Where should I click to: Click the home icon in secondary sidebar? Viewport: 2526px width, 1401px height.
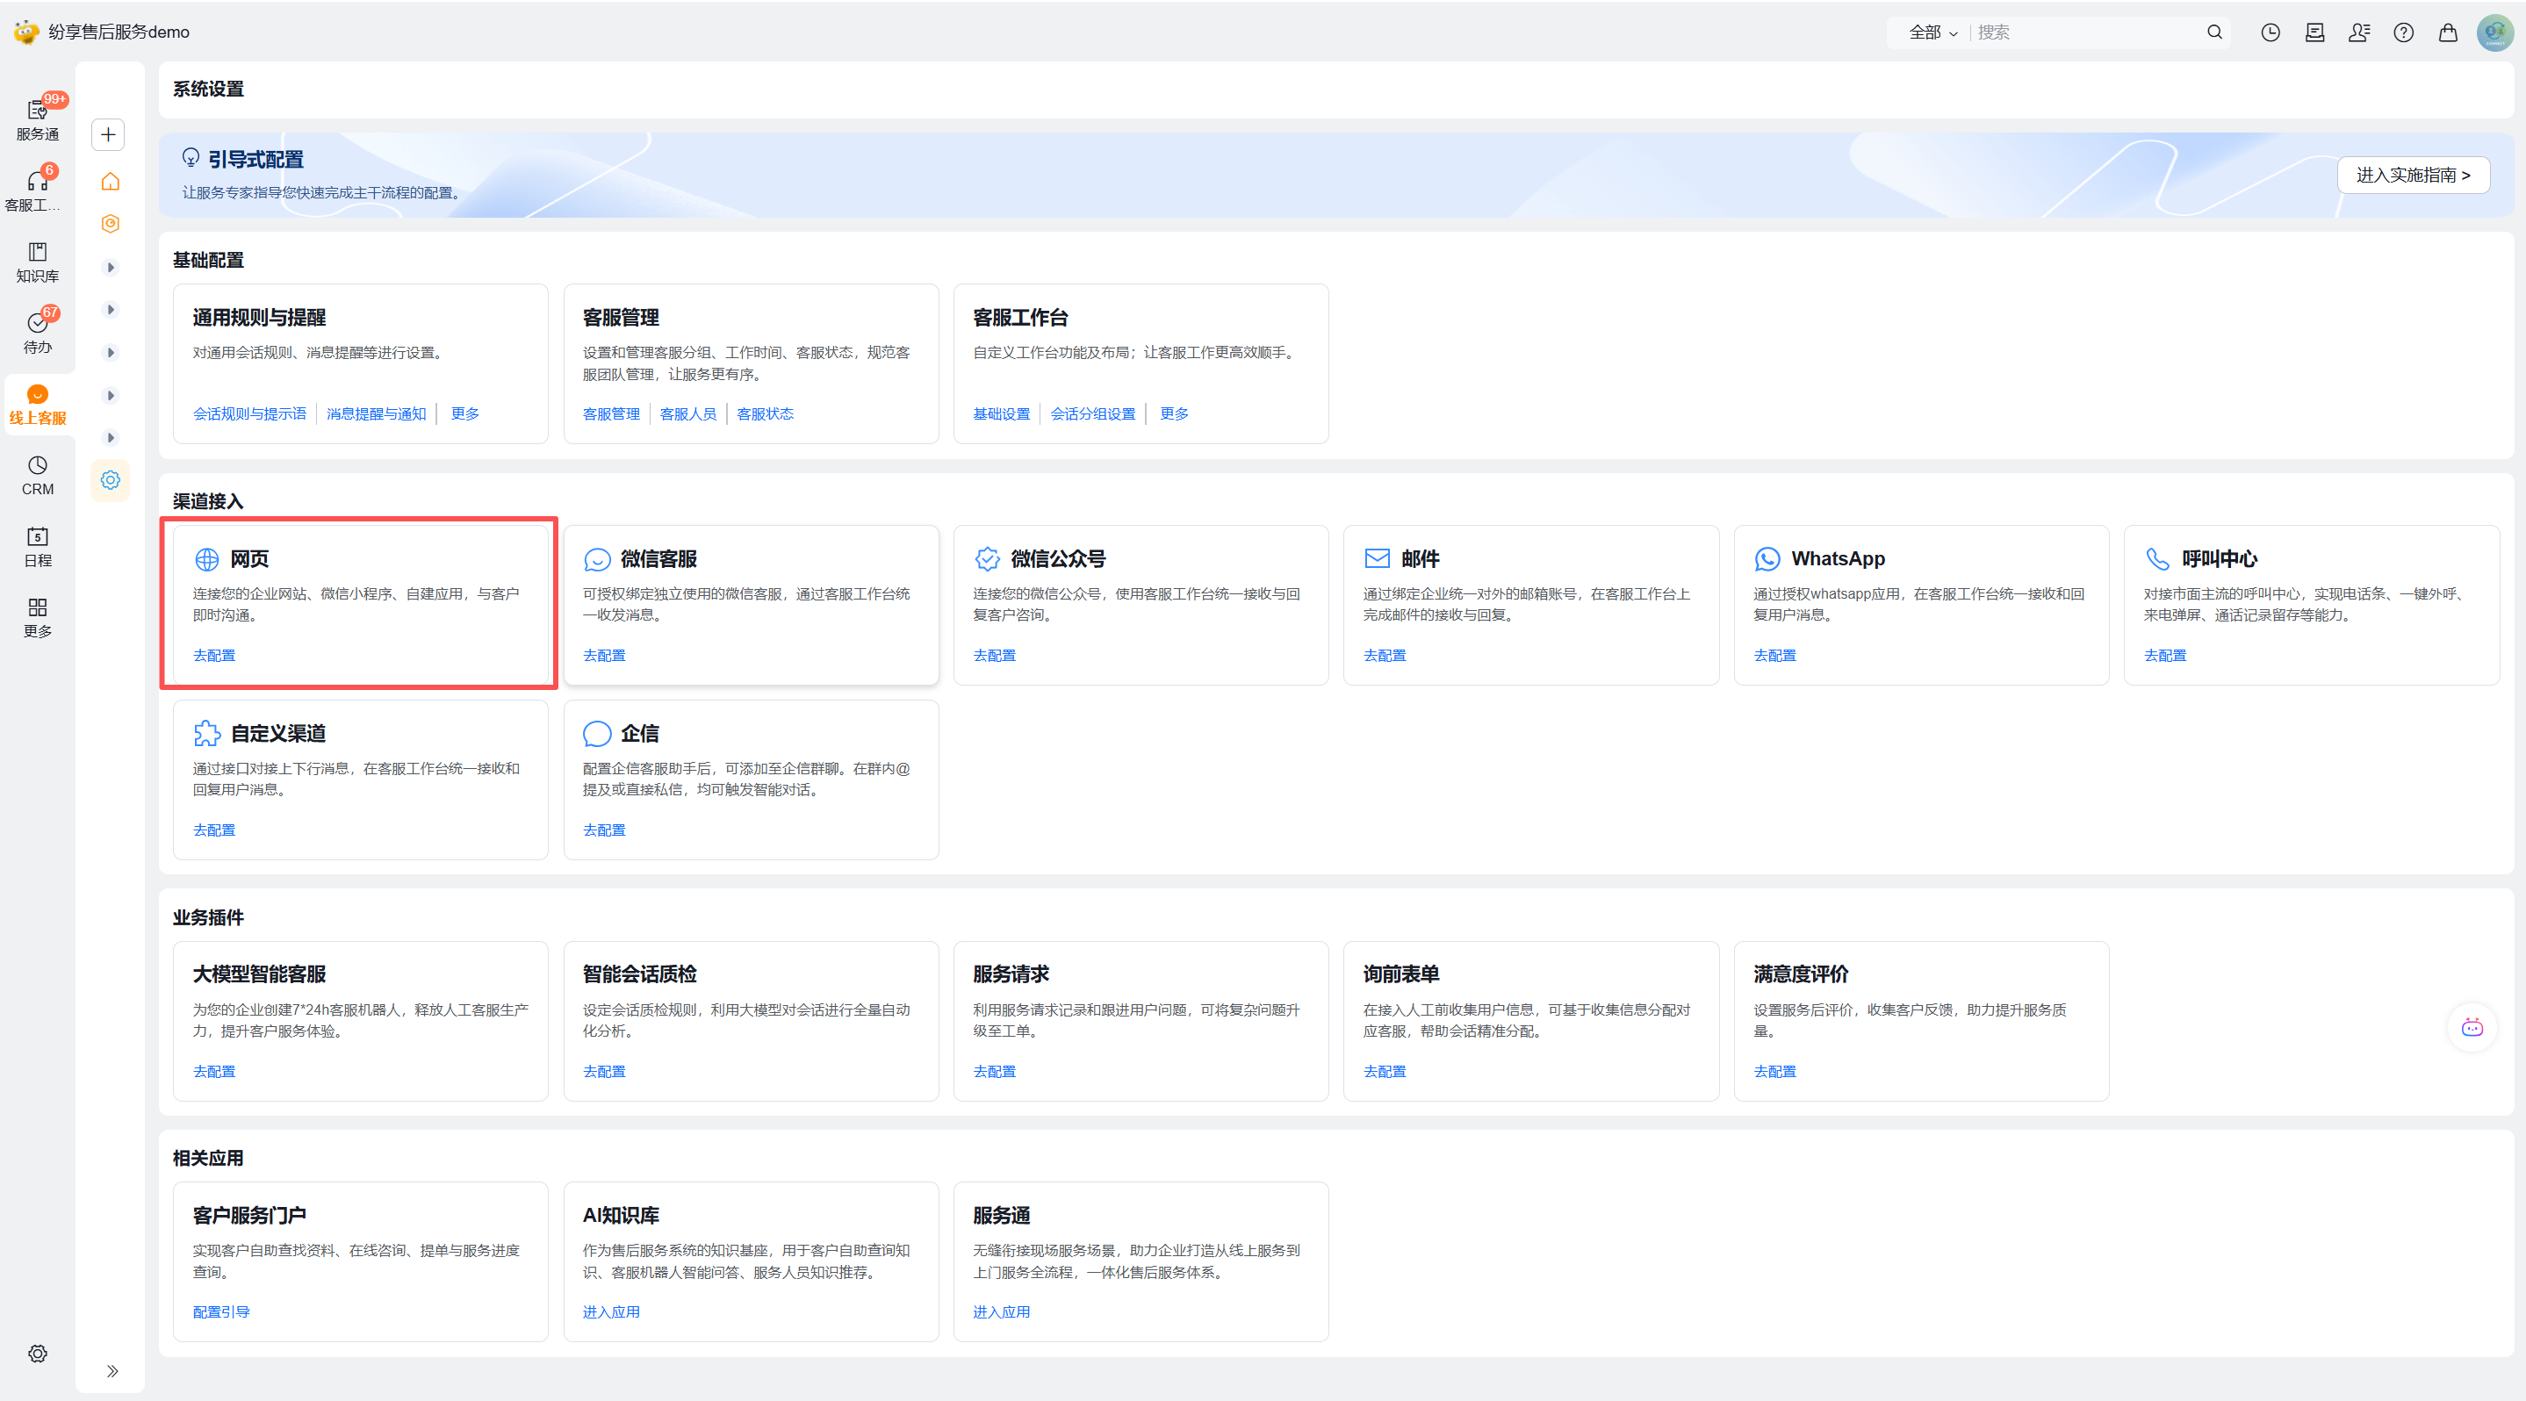[110, 182]
